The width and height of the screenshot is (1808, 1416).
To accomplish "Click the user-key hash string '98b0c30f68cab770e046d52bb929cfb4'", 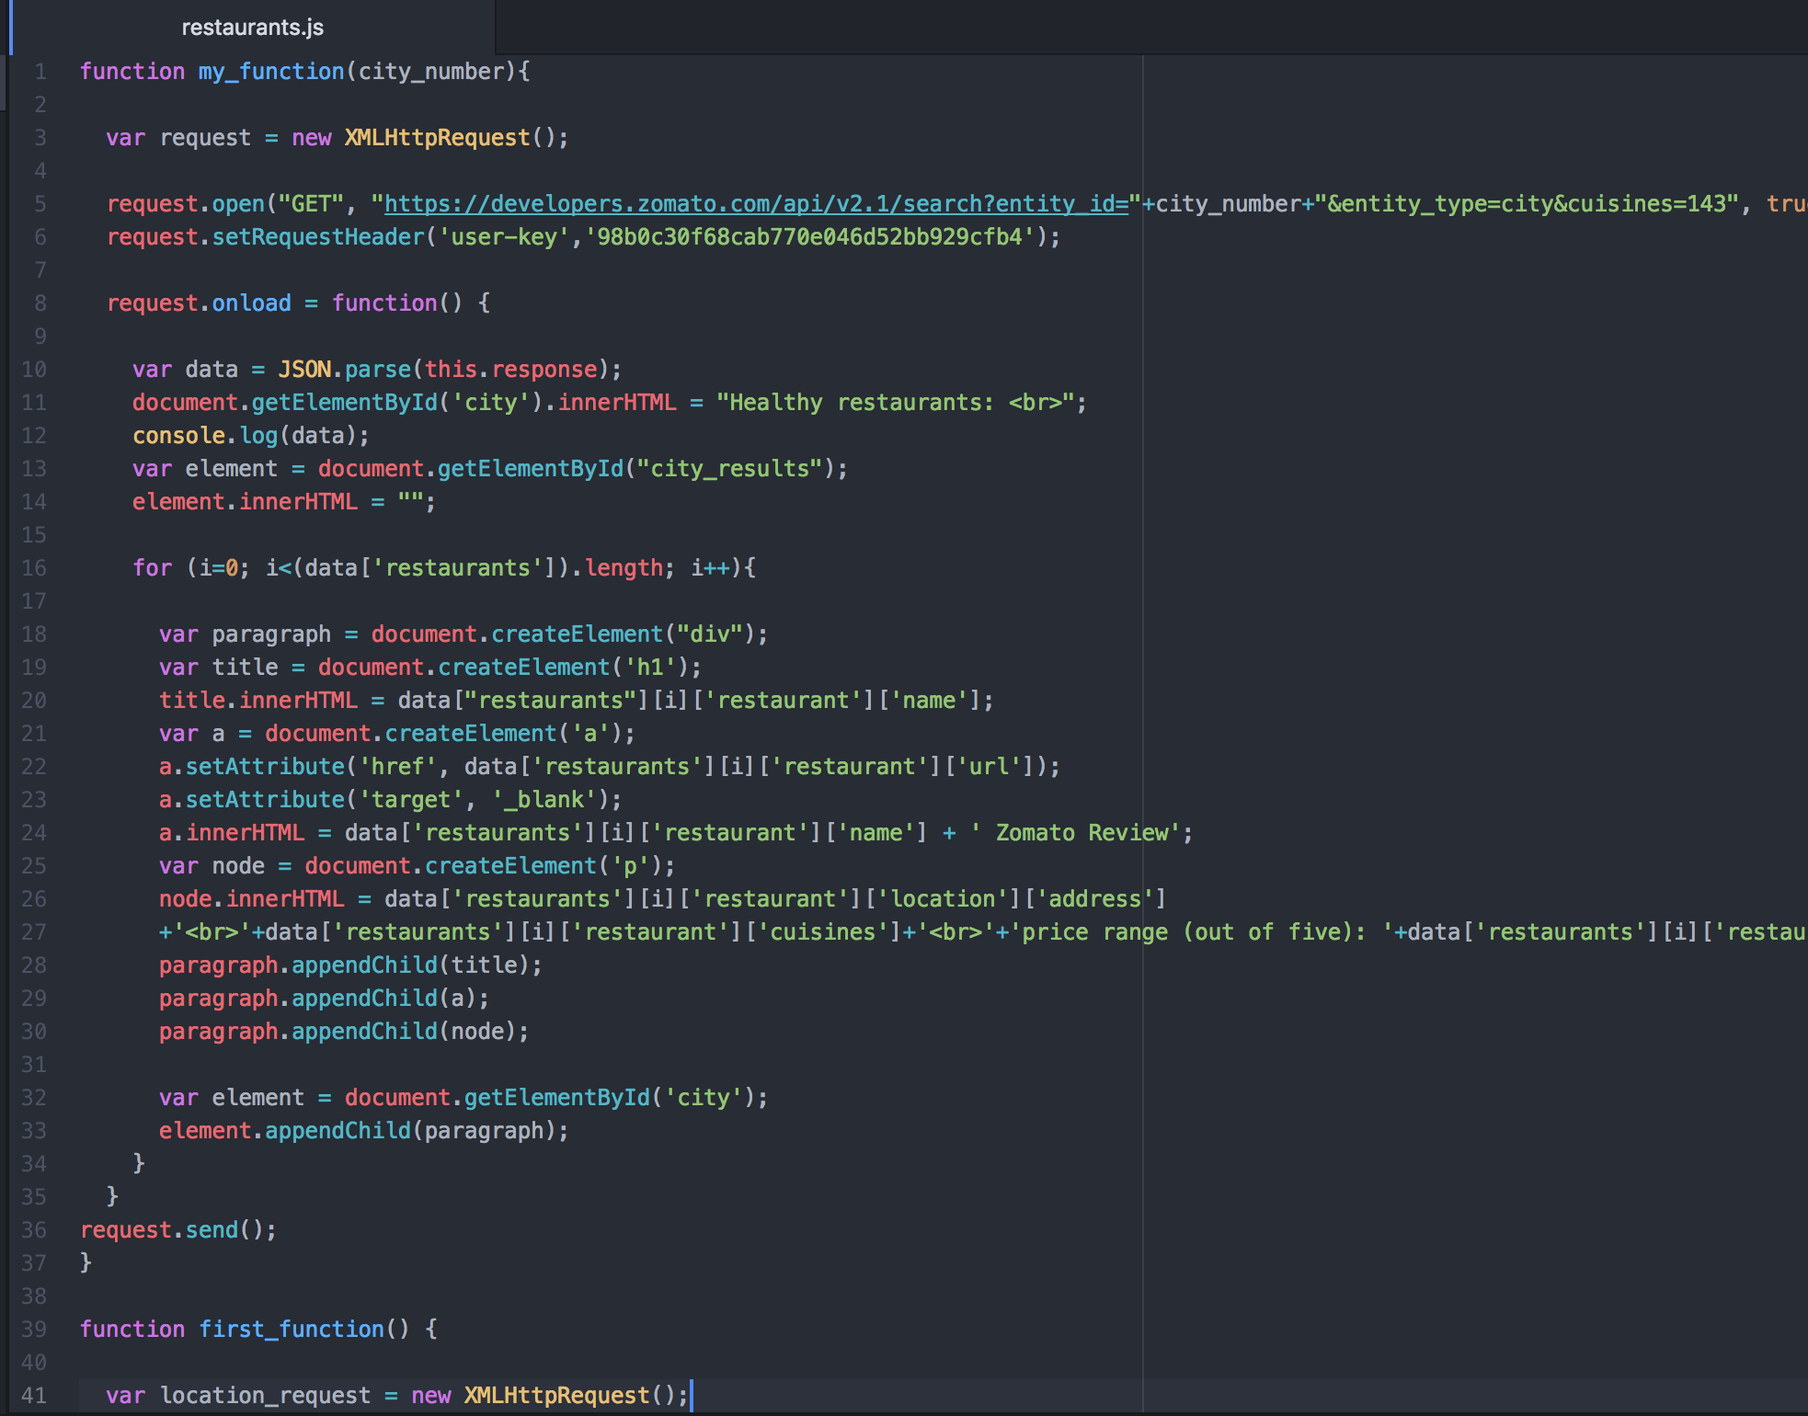I will coord(809,236).
